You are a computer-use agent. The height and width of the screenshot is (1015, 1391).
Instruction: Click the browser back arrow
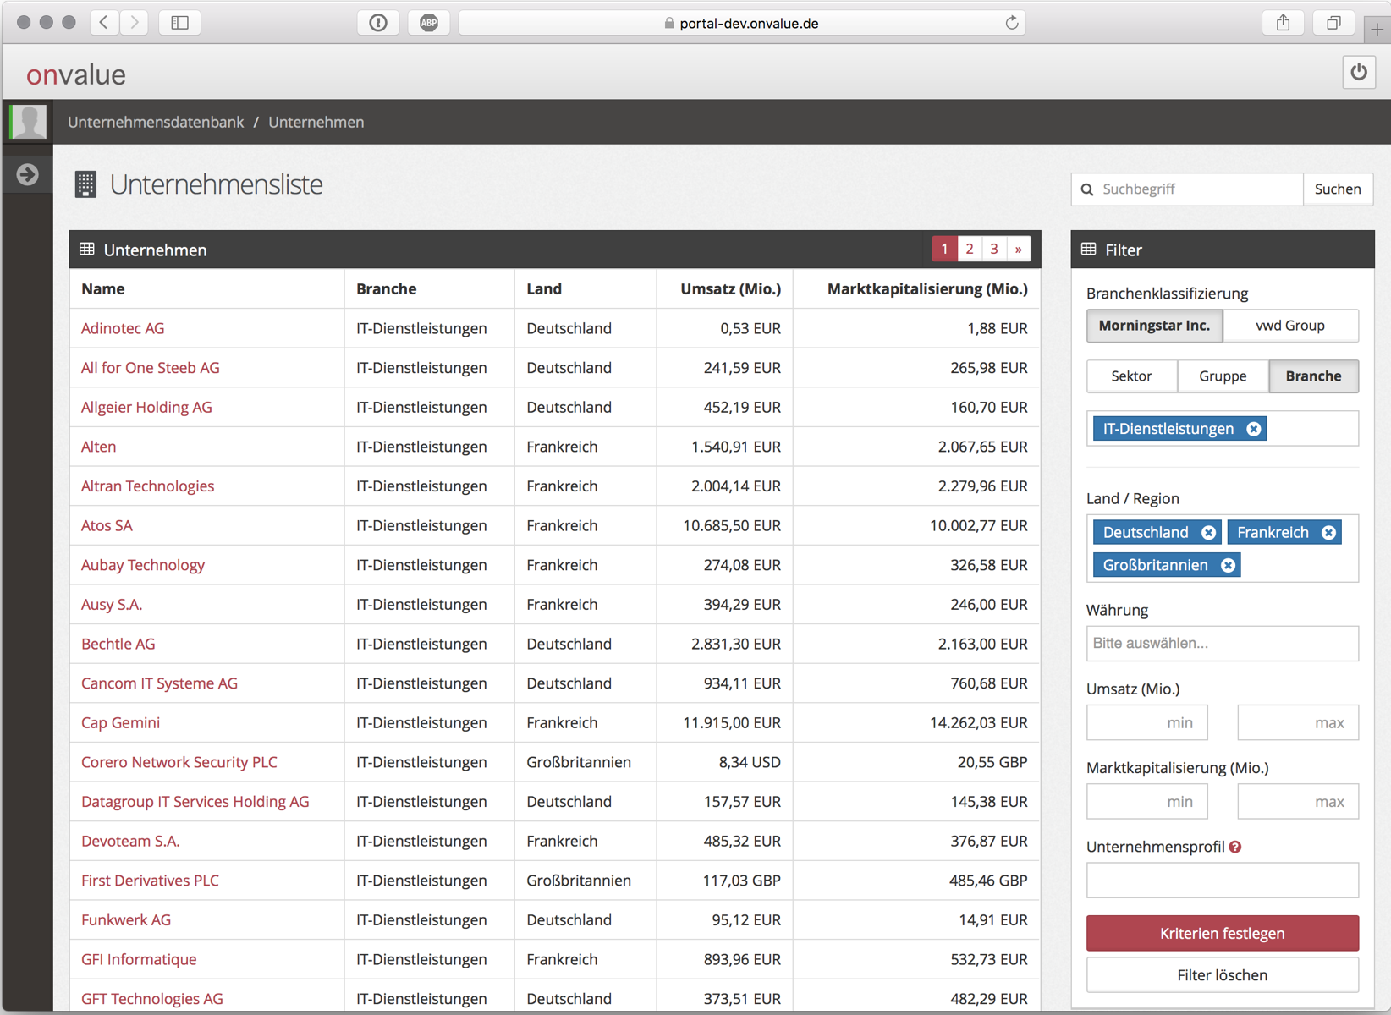104,23
